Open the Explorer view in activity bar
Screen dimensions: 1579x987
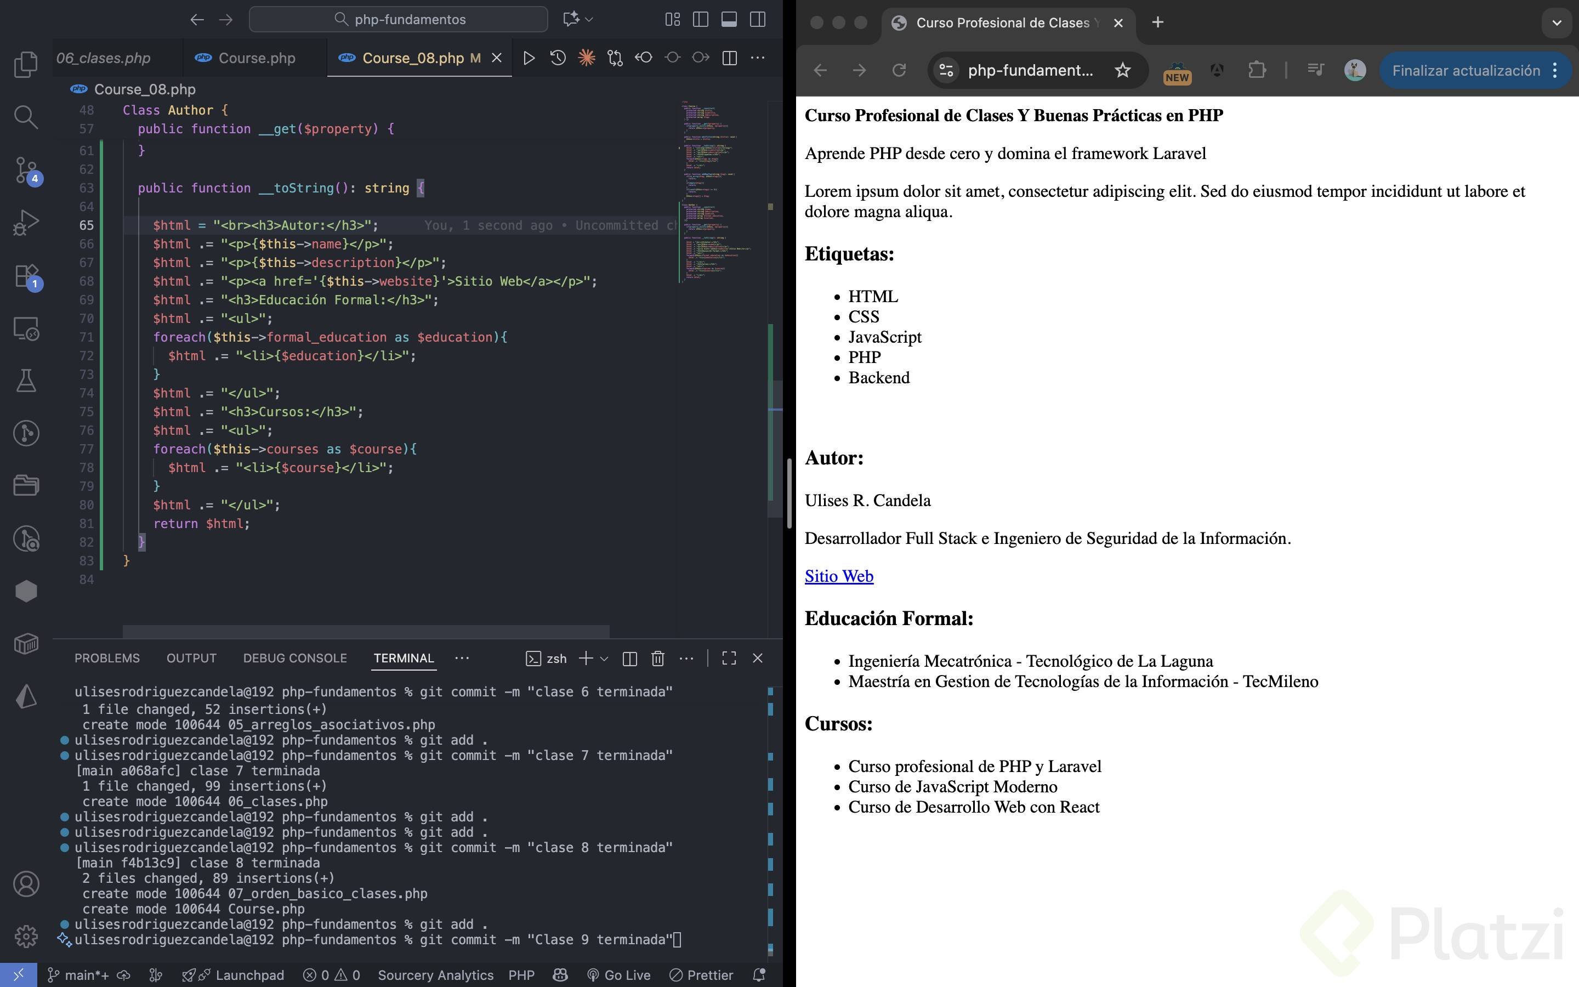(25, 64)
